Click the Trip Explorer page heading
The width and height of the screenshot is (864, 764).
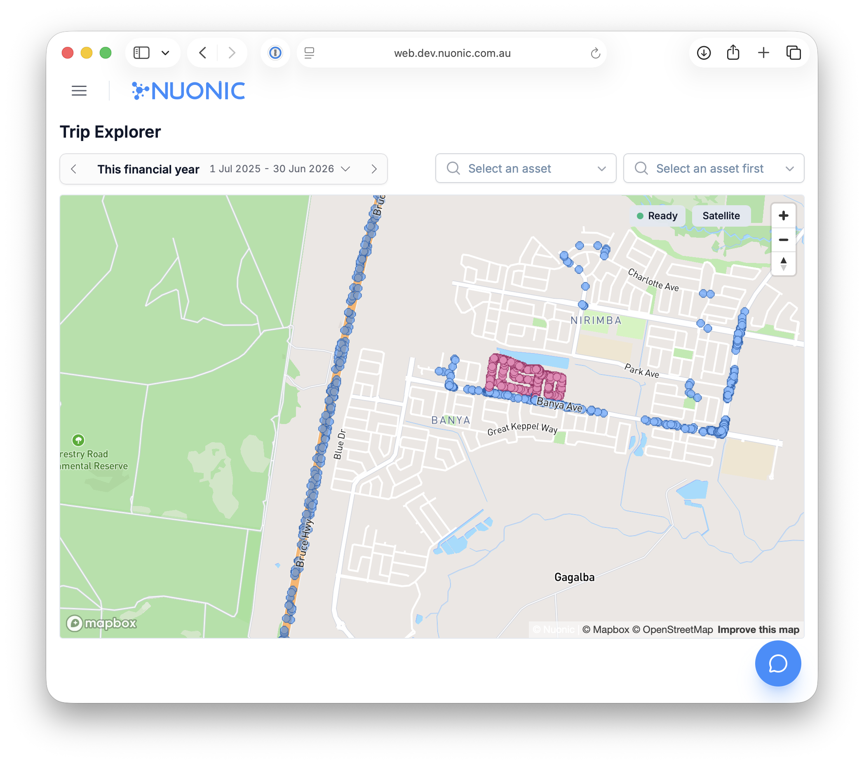point(110,132)
